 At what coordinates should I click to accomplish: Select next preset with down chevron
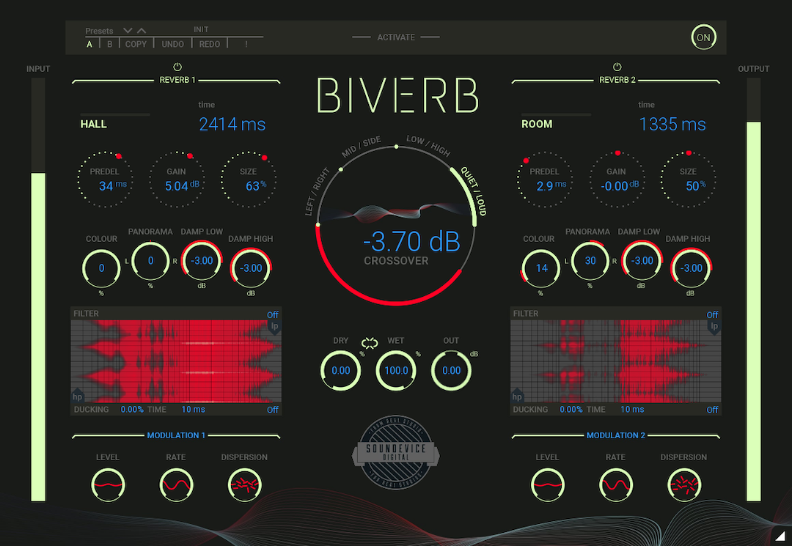point(128,31)
